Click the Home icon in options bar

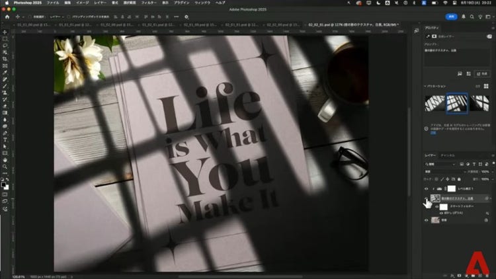(x=5, y=16)
